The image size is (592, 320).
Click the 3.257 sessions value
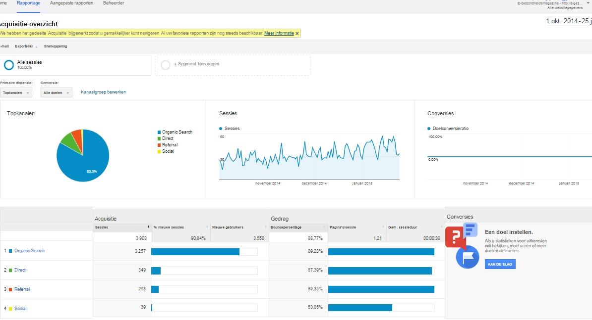[x=140, y=251]
